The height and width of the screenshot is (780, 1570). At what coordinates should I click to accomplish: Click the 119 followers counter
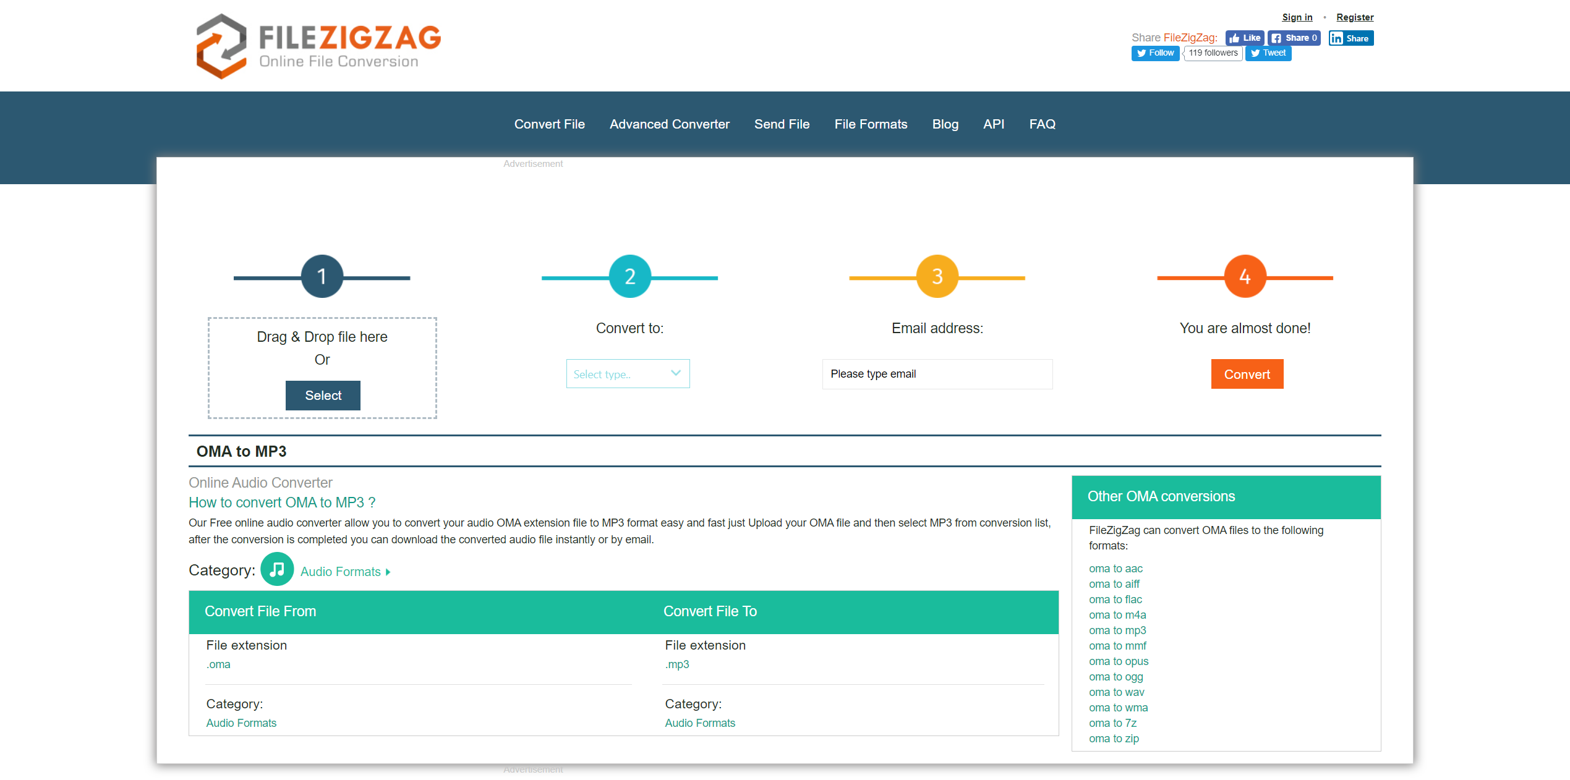pyautogui.click(x=1213, y=53)
